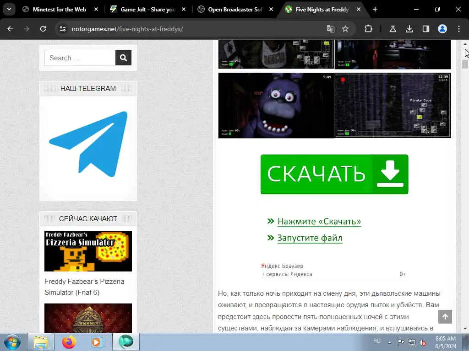Go forward to next page
The width and height of the screenshot is (469, 351).
pyautogui.click(x=27, y=29)
